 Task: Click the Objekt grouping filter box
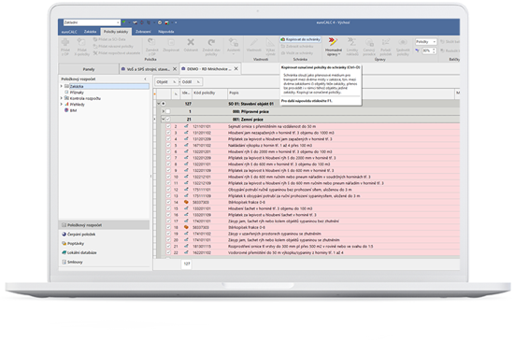pyautogui.click(x=166, y=81)
